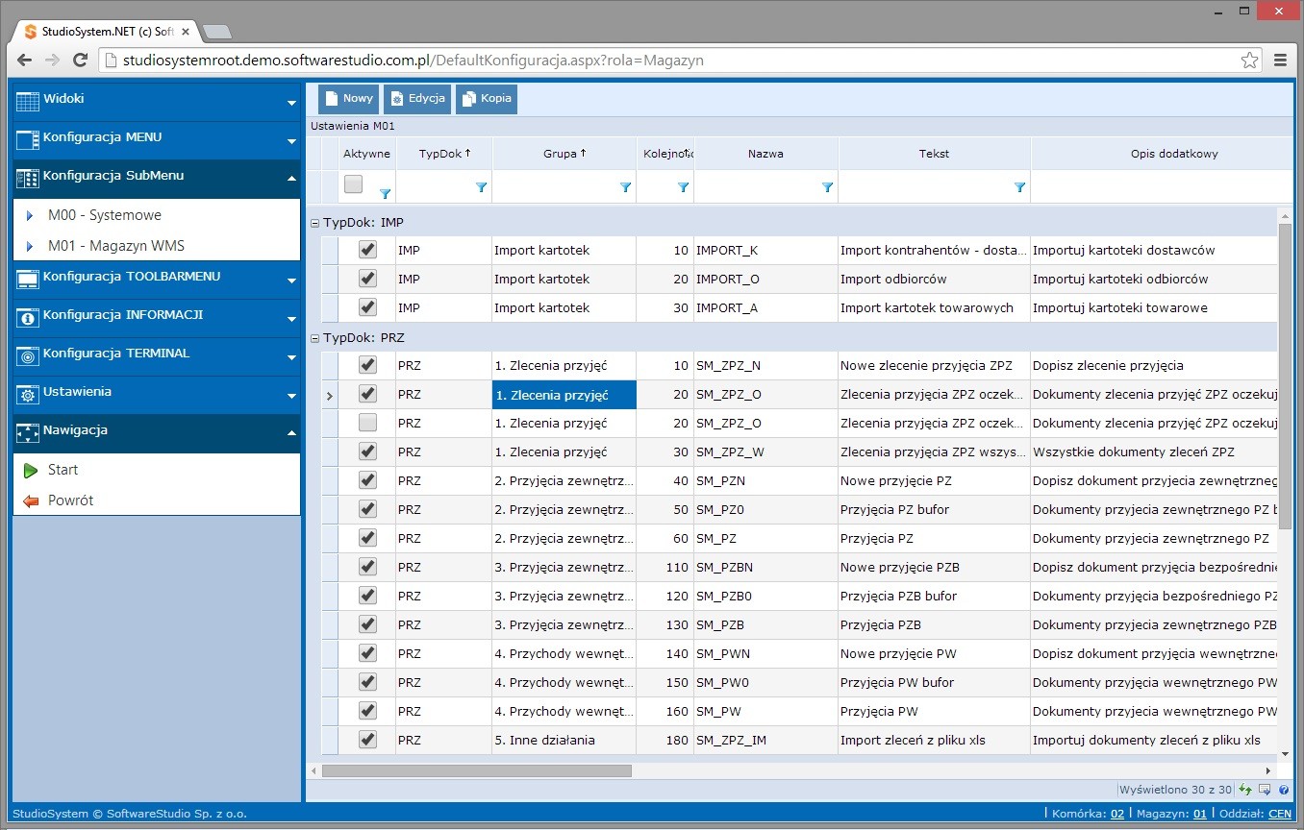
Task: Expand the Konfiguracja MENU panel arrow
Action: click(291, 141)
